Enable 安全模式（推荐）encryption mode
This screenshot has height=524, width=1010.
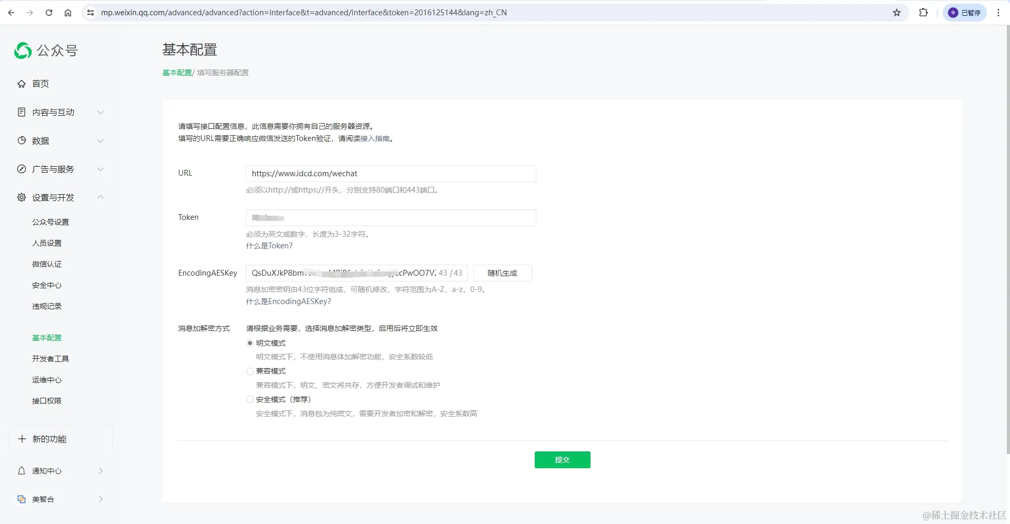[x=249, y=399]
